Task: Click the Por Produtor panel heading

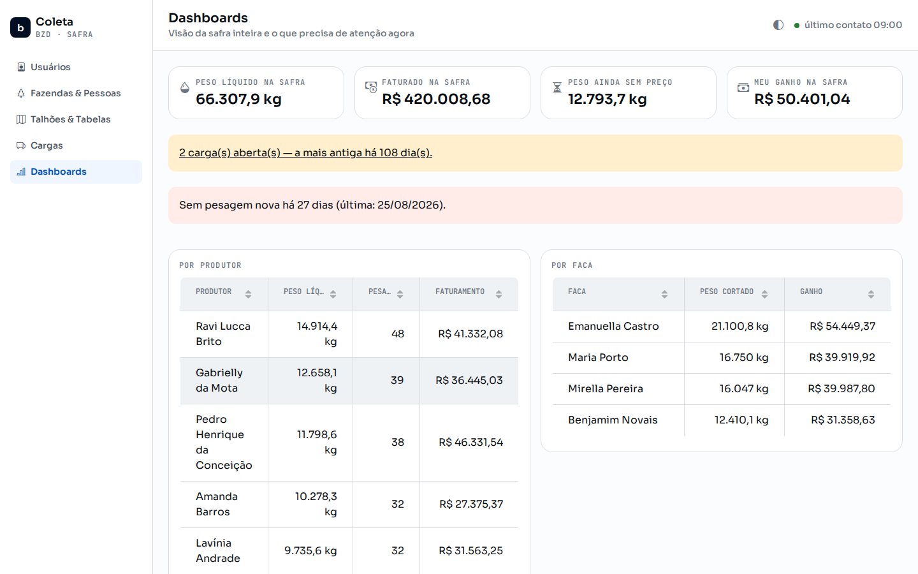Action: click(x=210, y=265)
